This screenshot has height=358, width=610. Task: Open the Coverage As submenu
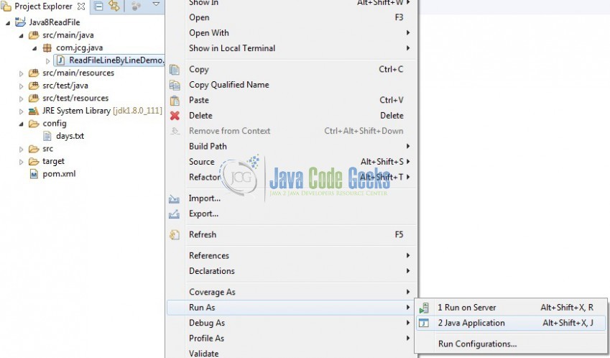point(292,293)
